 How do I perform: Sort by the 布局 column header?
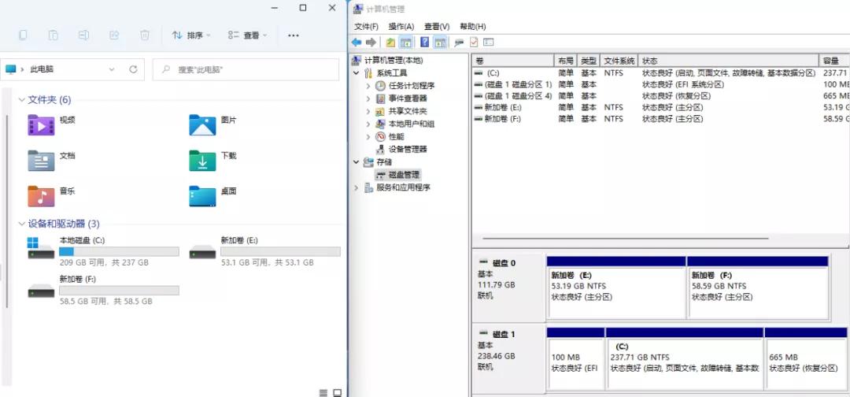click(x=565, y=61)
